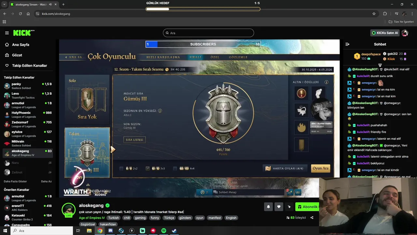Viewport: 417px width, 235px height.
Task: Toggle the 2v2 checkbox
Action: (122, 168)
